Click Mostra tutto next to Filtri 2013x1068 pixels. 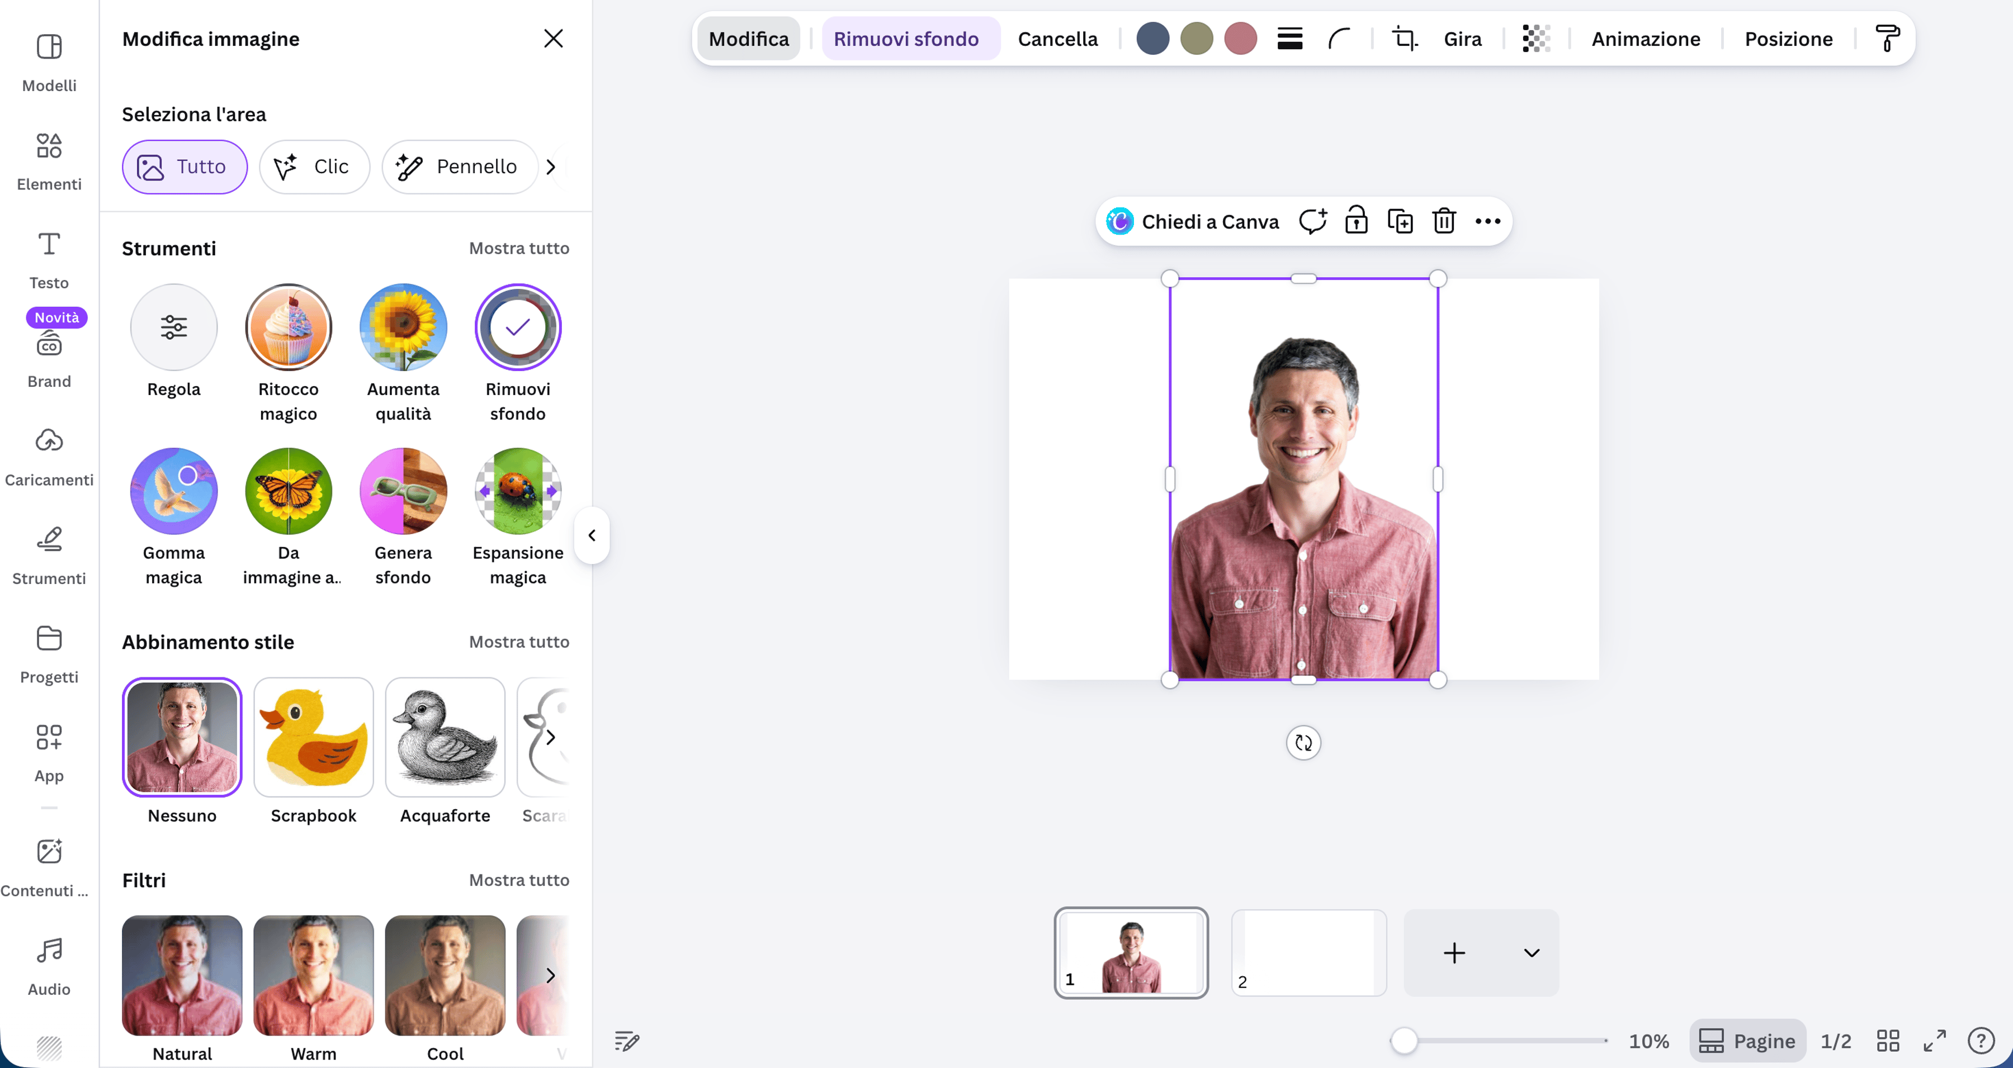(519, 880)
